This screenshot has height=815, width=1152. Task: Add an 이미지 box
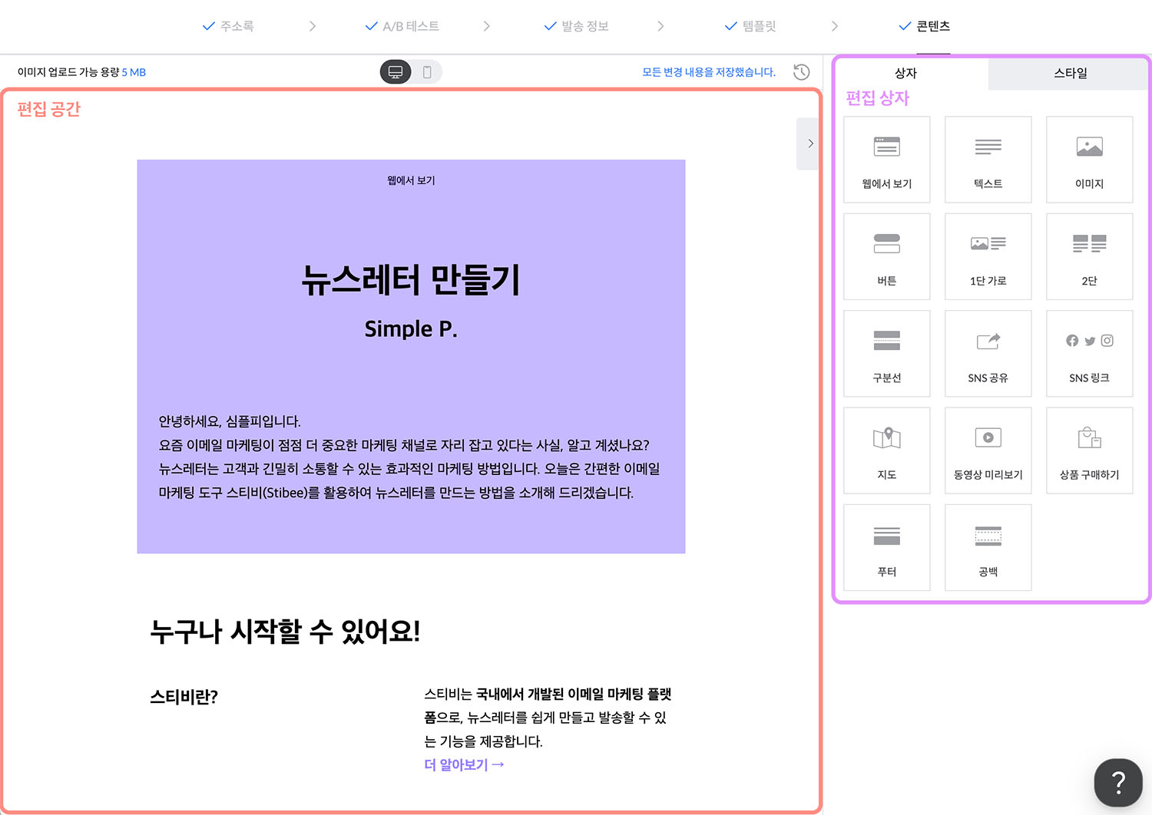(x=1089, y=160)
